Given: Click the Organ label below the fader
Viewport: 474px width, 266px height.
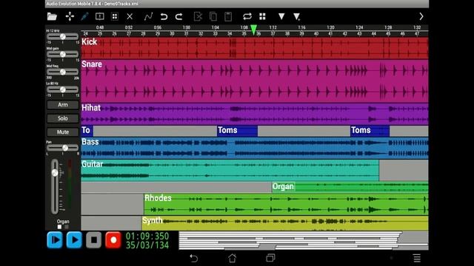Looking at the screenshot, I should [x=63, y=222].
